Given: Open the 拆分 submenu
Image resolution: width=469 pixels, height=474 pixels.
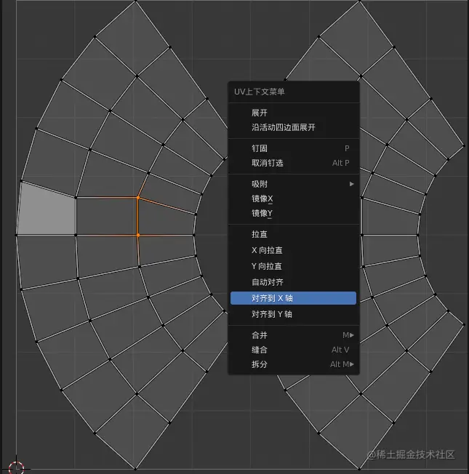Looking at the screenshot, I should point(293,364).
